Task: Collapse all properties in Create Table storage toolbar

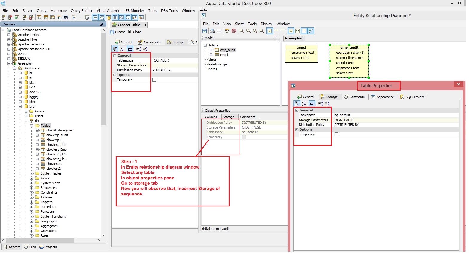Action: coord(145,49)
